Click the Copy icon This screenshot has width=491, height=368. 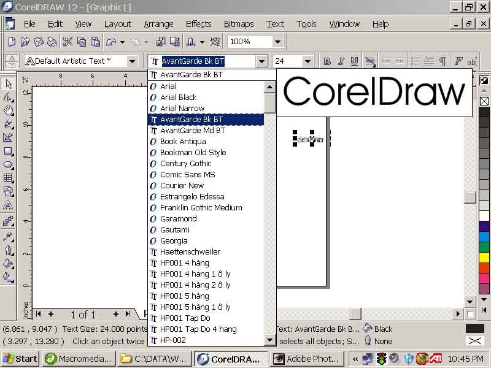pos(82,42)
